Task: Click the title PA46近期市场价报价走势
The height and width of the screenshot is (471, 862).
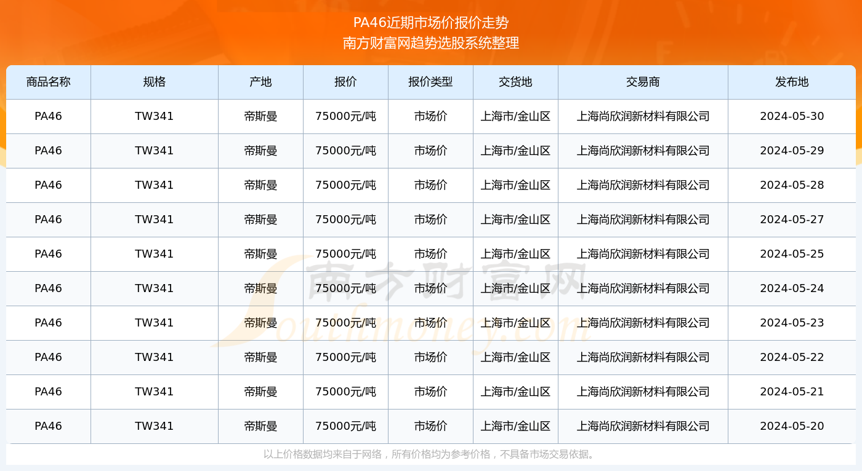Action: click(431, 23)
